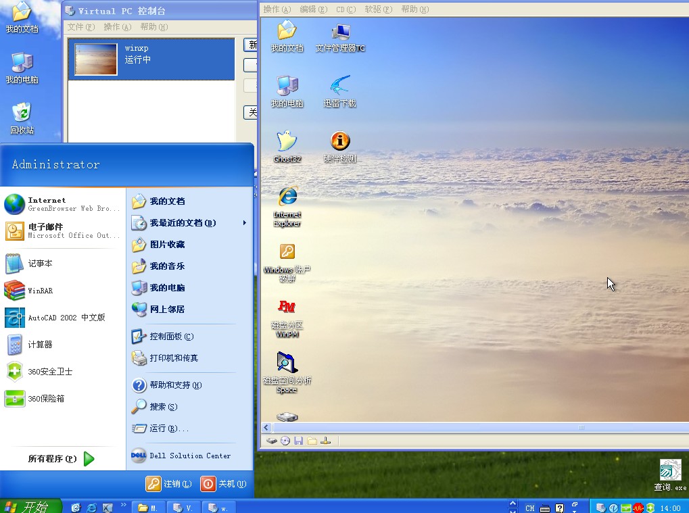Screen dimensions: 689x513
Task: Click 注销 log off button
Action: coord(170,484)
